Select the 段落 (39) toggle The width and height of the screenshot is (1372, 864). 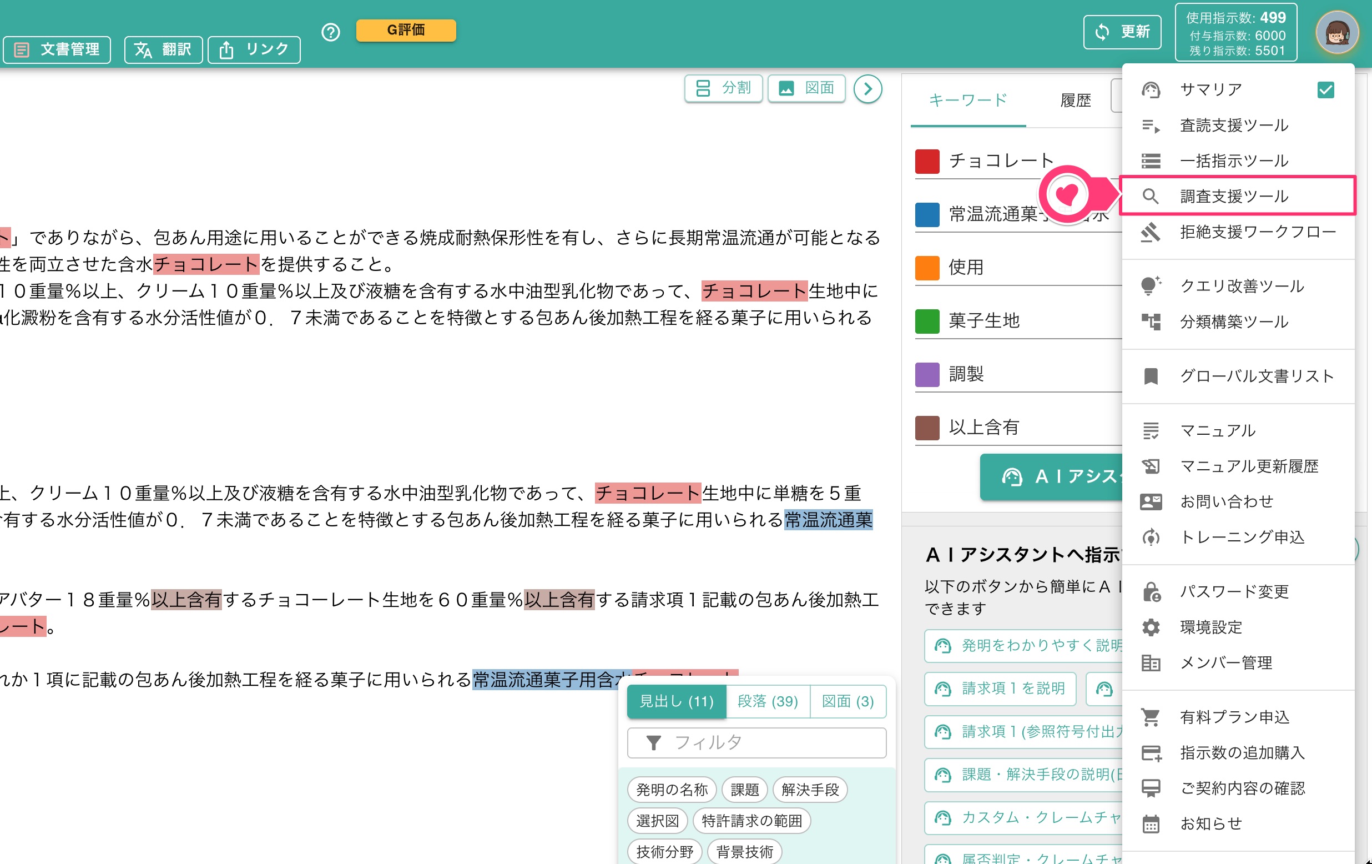tap(768, 701)
